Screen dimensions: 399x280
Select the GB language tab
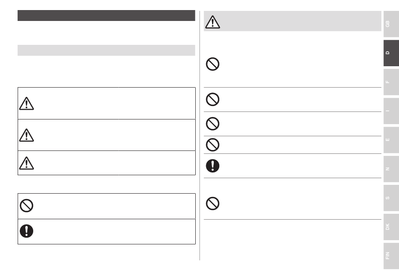coord(391,24)
